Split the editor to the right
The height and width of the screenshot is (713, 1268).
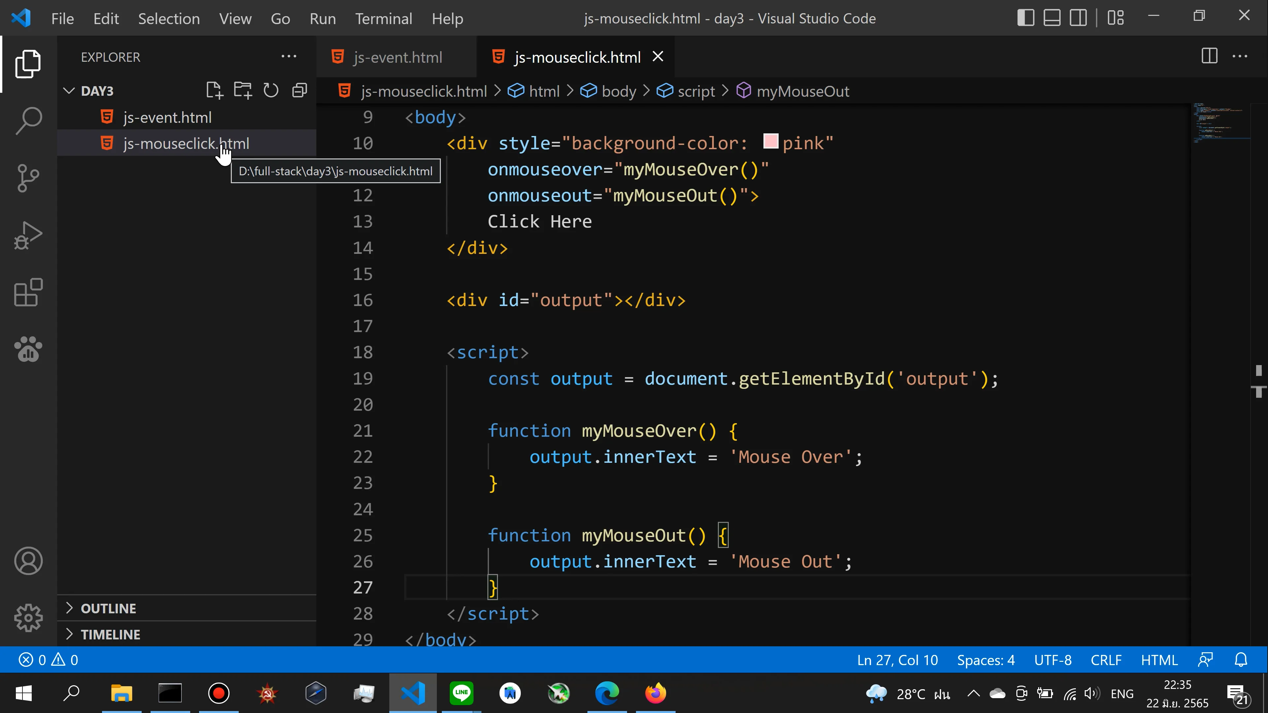click(1209, 56)
